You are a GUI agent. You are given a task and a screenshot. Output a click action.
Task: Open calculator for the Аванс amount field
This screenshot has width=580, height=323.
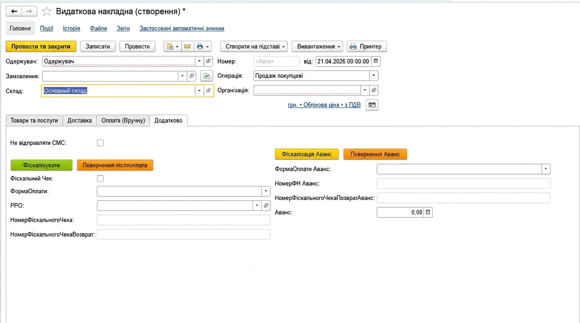428,212
